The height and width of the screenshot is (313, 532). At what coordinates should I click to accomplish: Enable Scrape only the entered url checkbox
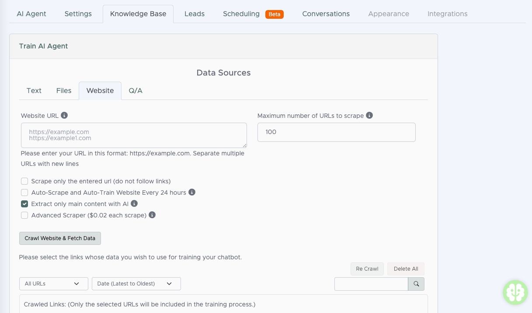[24, 181]
